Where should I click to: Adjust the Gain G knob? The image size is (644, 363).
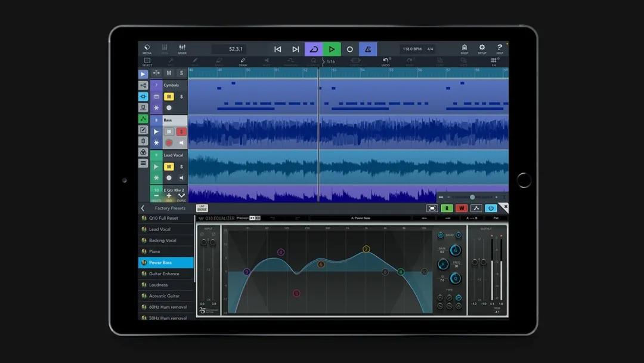[x=455, y=250]
